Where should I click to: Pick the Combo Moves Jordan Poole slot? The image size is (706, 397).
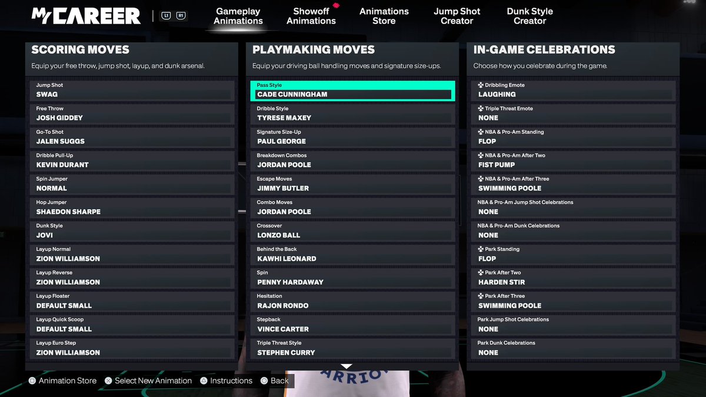pos(353,208)
